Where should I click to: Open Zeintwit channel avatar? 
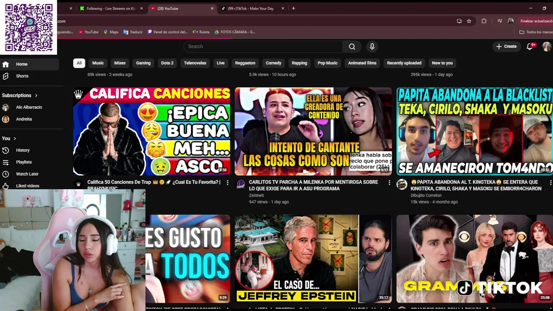pos(241,184)
